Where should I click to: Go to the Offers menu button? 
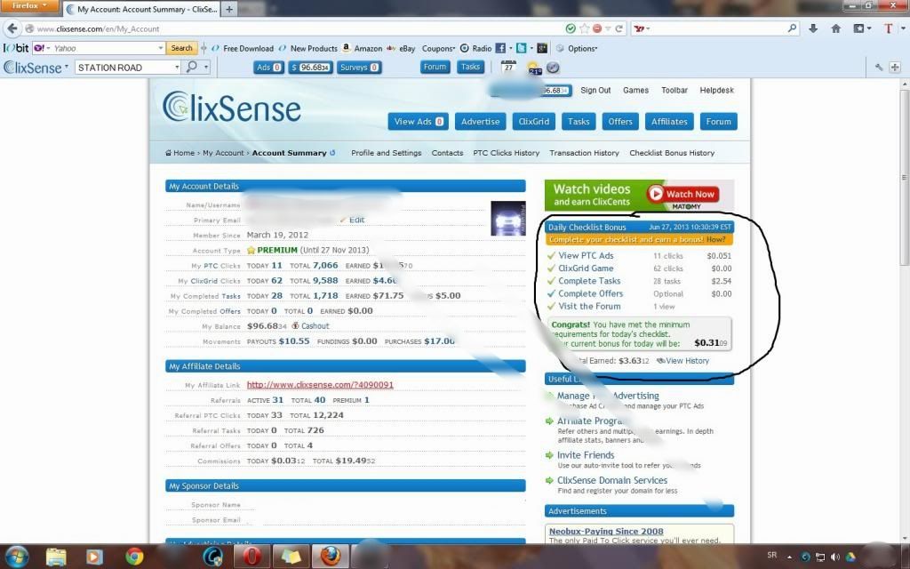click(x=619, y=121)
